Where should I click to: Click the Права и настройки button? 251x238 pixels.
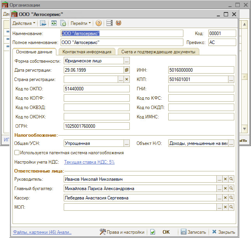tap(122, 232)
